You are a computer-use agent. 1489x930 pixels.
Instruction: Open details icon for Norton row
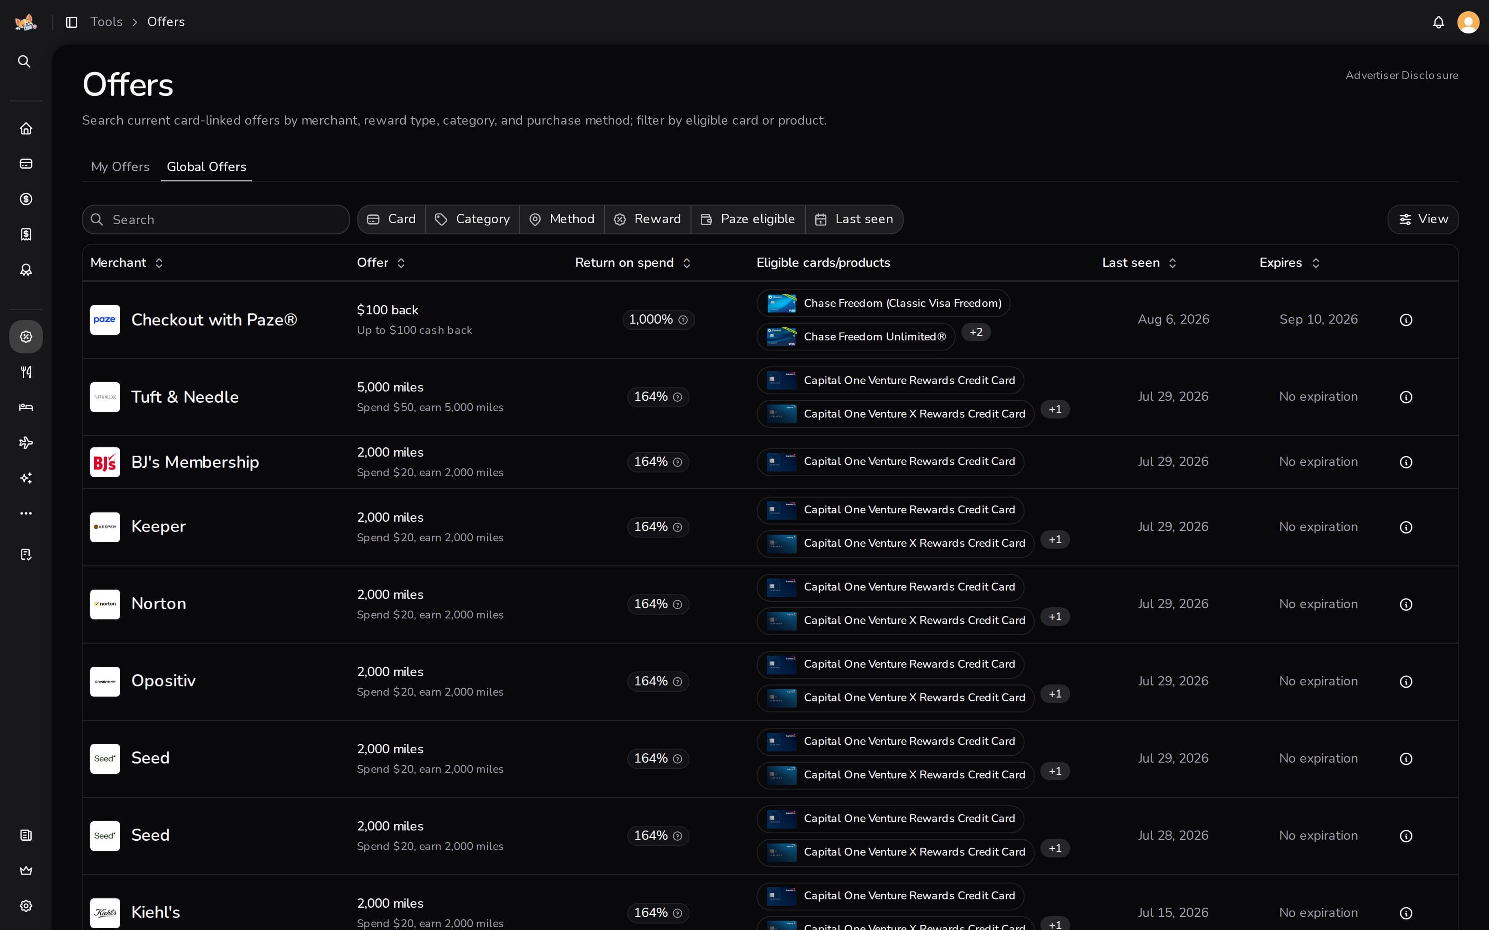1406,604
